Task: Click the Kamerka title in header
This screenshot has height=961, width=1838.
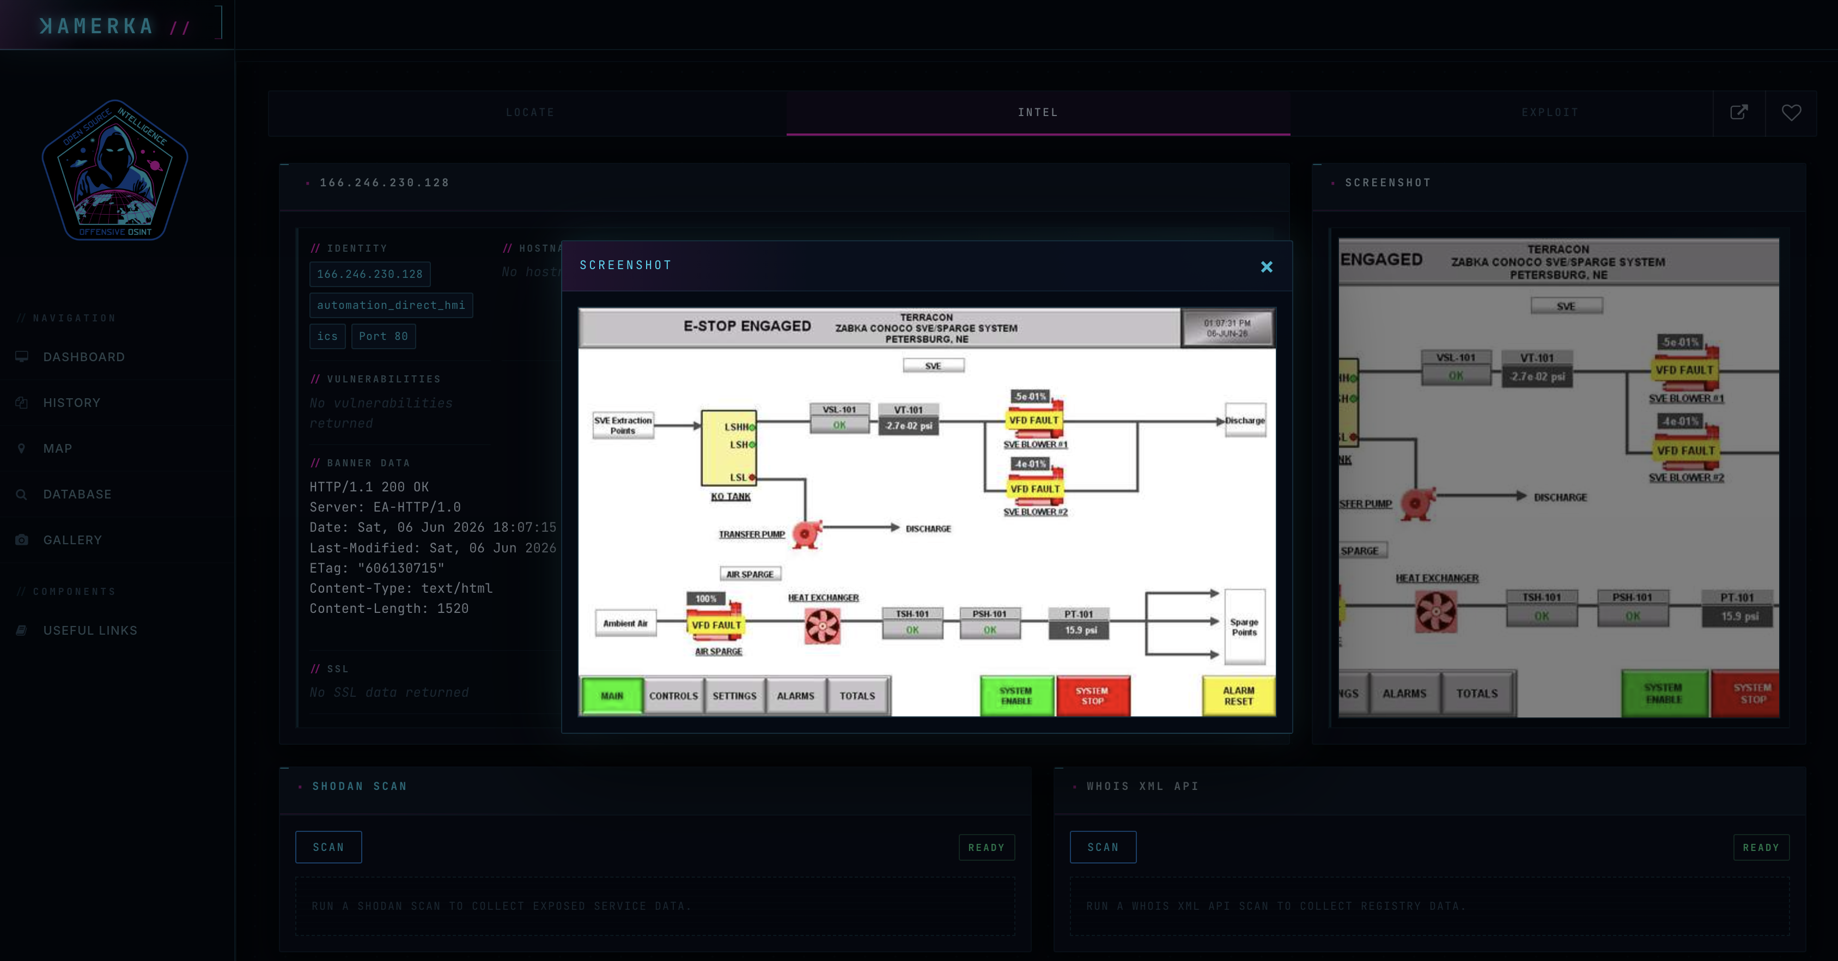Action: (x=97, y=26)
